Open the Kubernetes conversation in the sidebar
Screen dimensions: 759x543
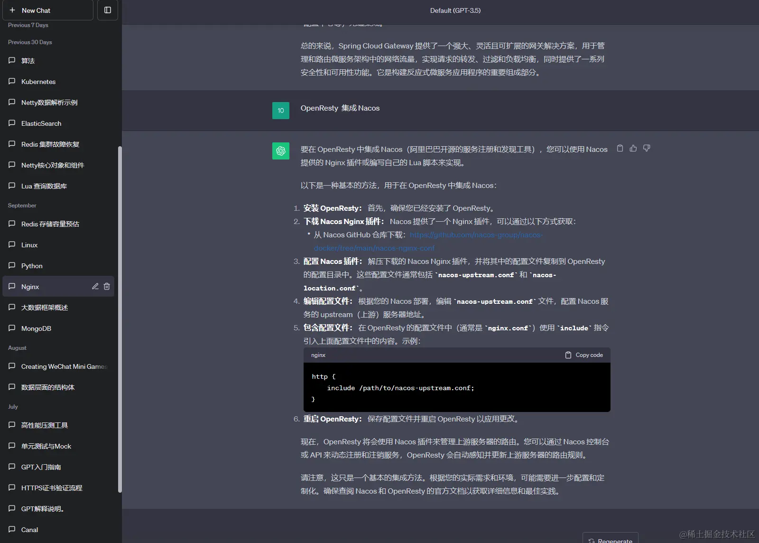tap(37, 81)
